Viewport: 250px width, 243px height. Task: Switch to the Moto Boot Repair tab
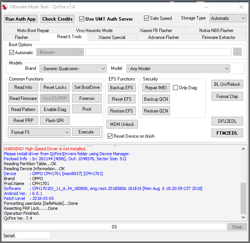(x=33, y=30)
